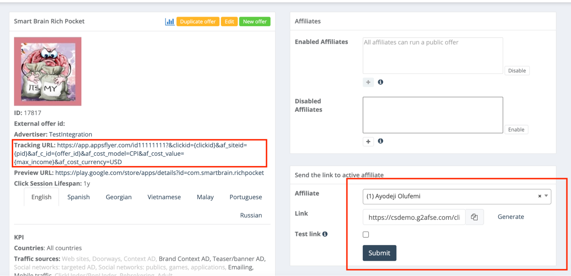The width and height of the screenshot is (571, 276).
Task: Click plus icon under Disabled Affiliates
Action: (x=368, y=141)
